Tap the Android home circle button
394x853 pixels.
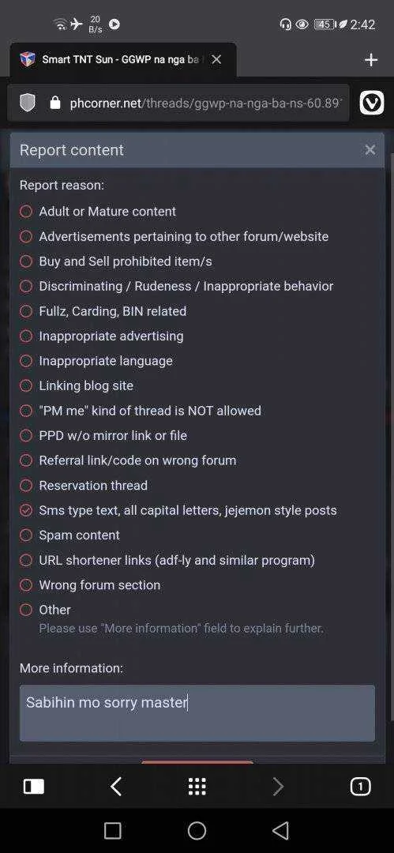pos(197,831)
